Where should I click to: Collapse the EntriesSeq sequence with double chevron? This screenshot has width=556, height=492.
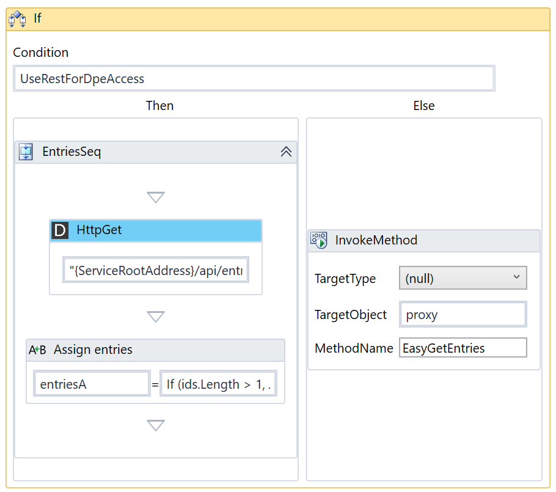(x=286, y=152)
